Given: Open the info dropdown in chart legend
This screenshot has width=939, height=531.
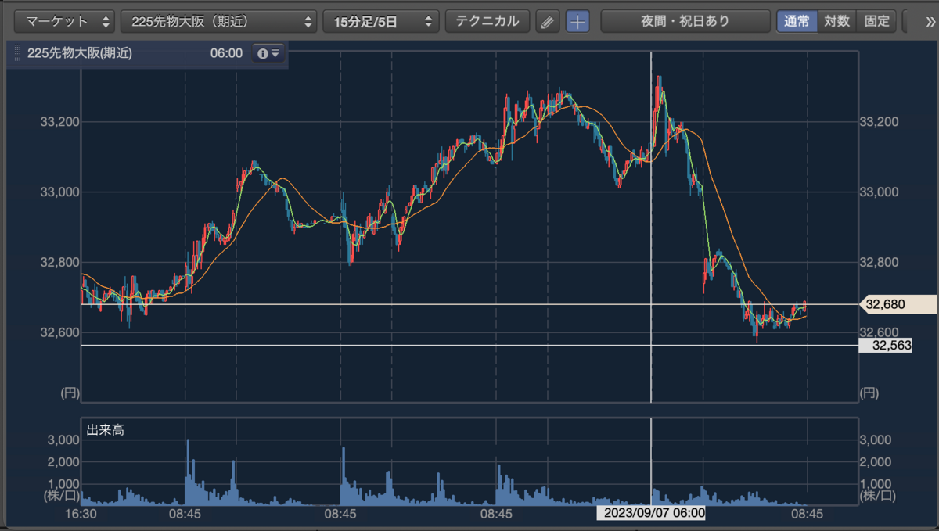Looking at the screenshot, I should [268, 53].
